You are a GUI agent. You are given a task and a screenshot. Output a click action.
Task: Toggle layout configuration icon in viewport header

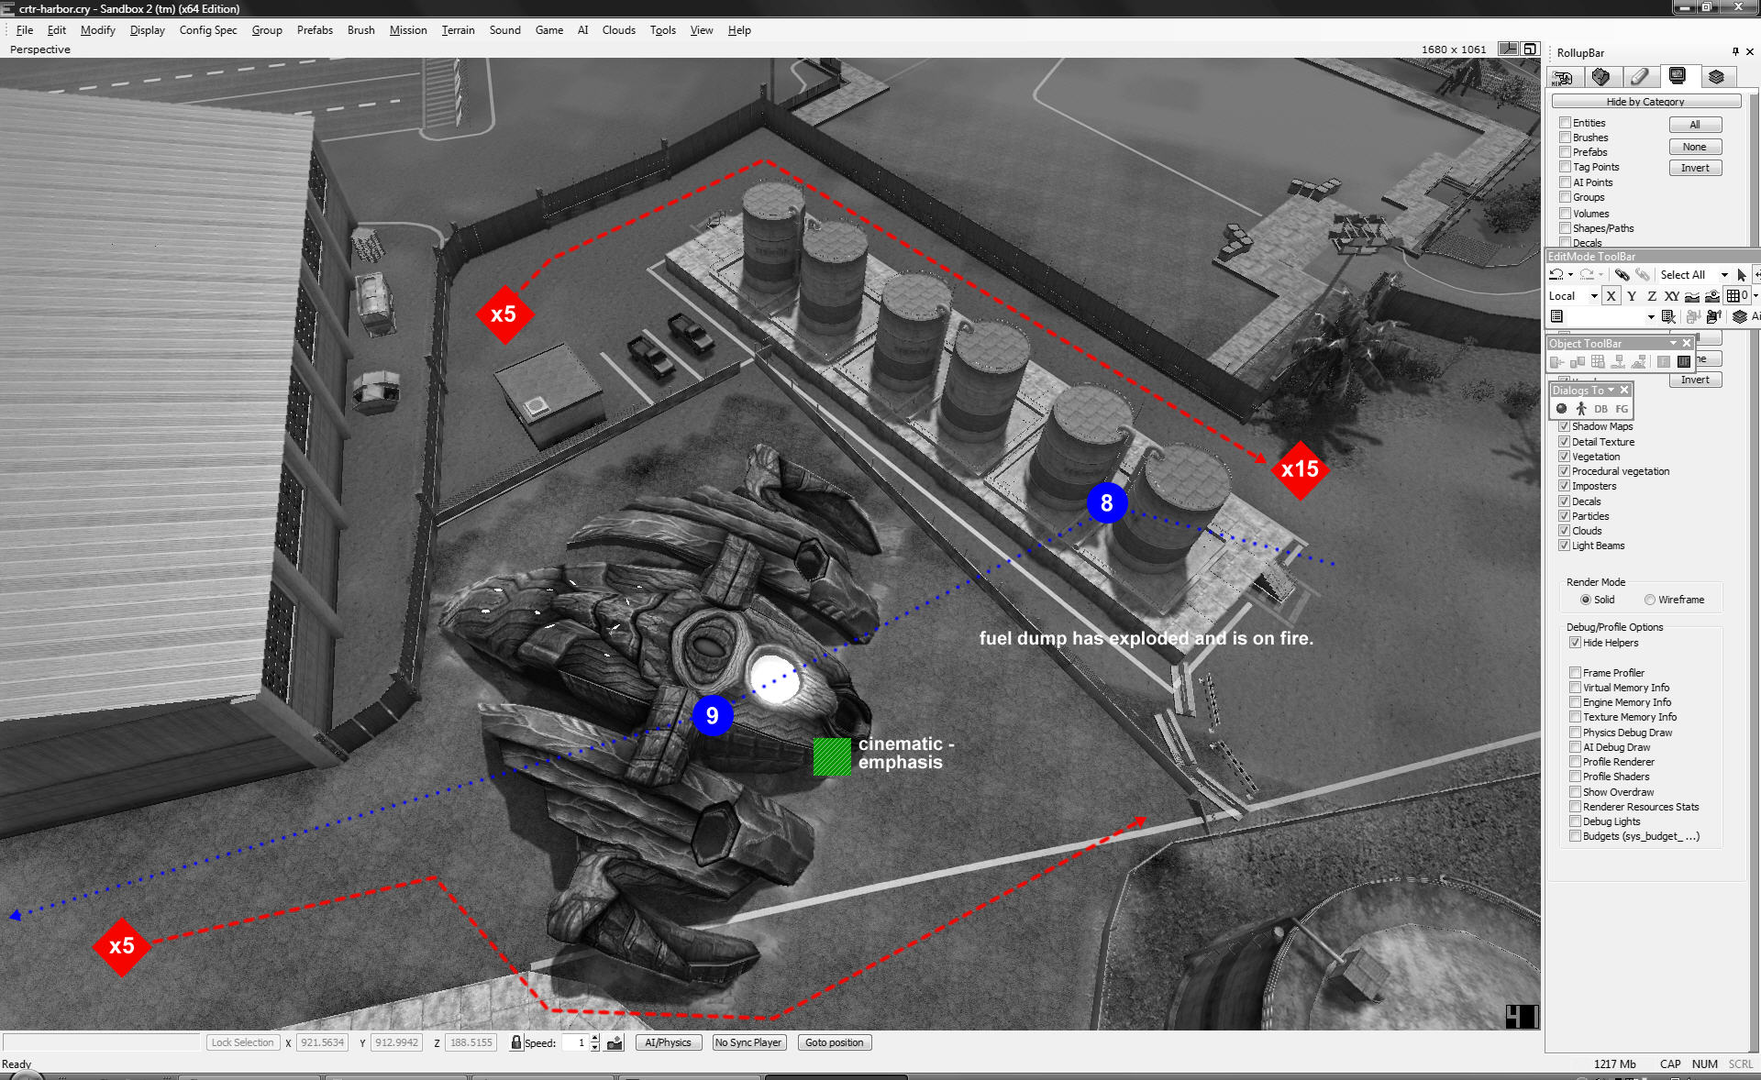coord(1508,49)
